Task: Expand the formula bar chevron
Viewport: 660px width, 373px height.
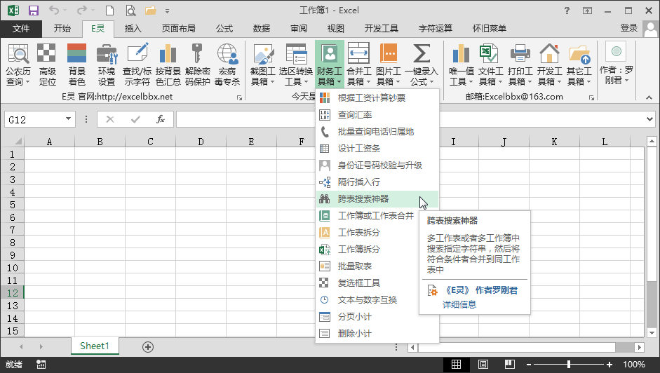Action: pyautogui.click(x=649, y=119)
